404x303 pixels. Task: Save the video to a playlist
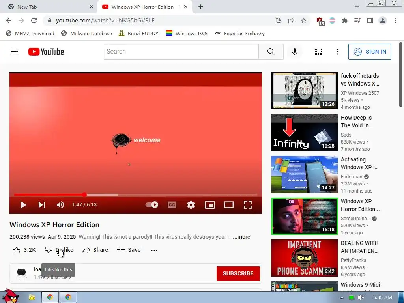[x=129, y=250]
